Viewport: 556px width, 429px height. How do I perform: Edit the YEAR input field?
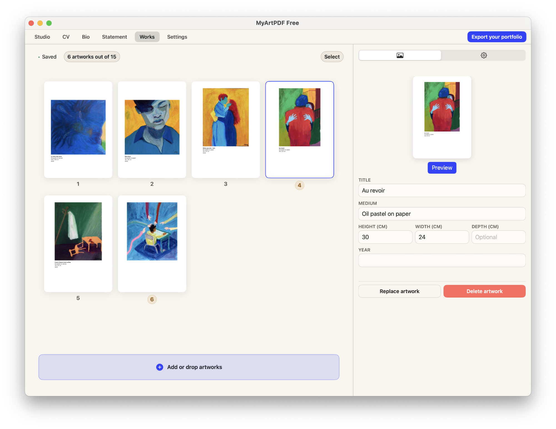(x=442, y=260)
